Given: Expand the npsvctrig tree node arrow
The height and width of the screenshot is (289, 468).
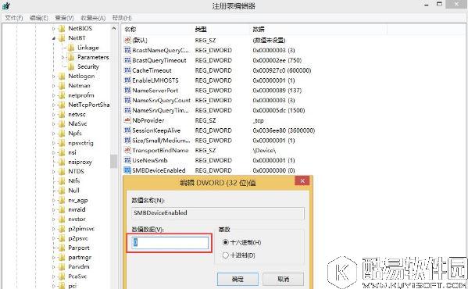Looking at the screenshot, I should tap(54, 143).
